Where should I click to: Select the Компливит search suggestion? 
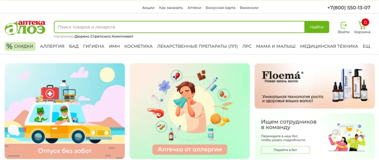123,37
